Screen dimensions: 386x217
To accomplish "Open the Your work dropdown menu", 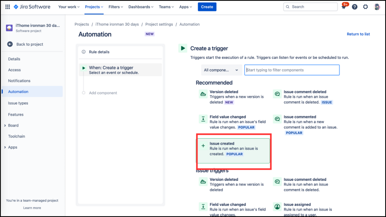I will (69, 7).
